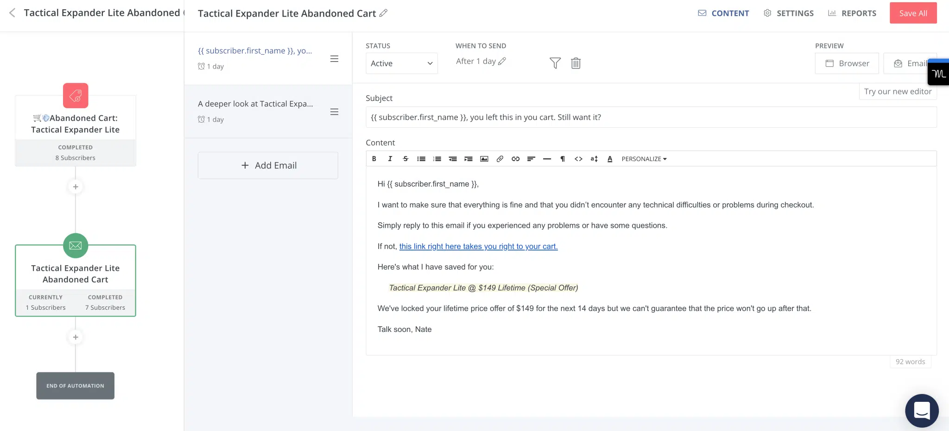Open the PERSONALIZE dropdown

point(644,159)
